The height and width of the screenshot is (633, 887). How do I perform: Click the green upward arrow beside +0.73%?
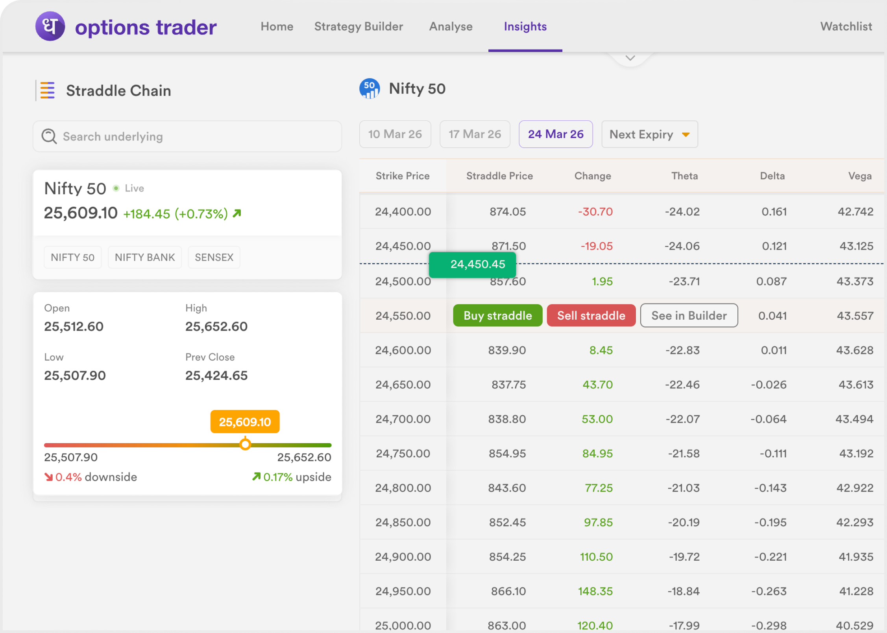(x=237, y=213)
